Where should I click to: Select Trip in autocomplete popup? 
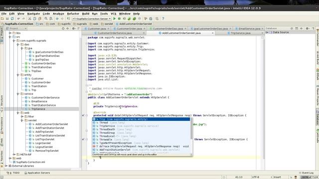(x=141, y=119)
